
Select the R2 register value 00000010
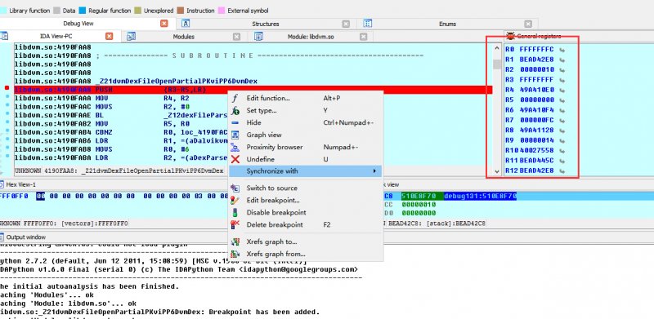tap(536, 69)
